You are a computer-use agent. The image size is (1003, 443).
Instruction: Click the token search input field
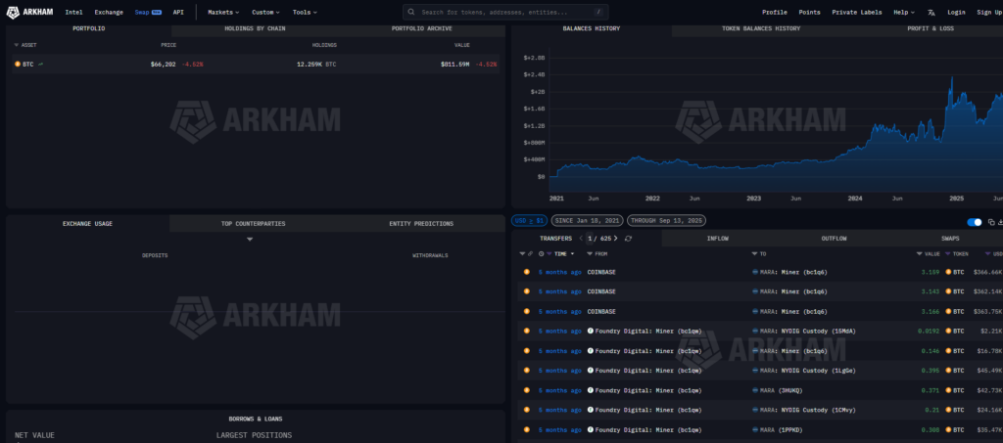(503, 12)
